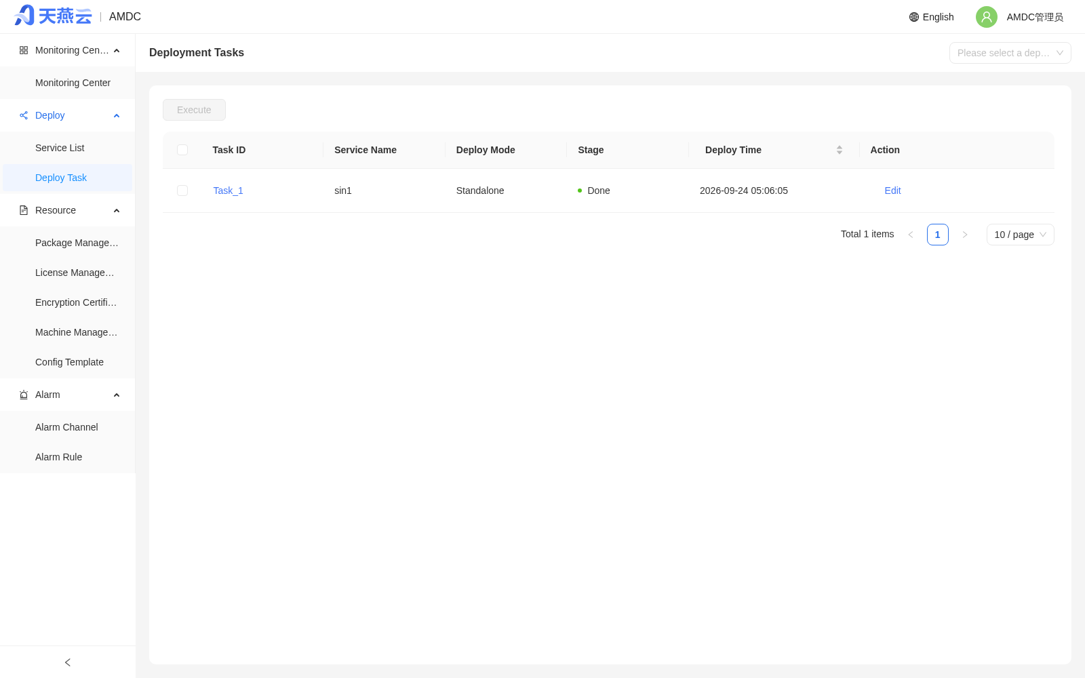1085x678 pixels.
Task: Select Deploy Task in sidebar
Action: pos(68,178)
